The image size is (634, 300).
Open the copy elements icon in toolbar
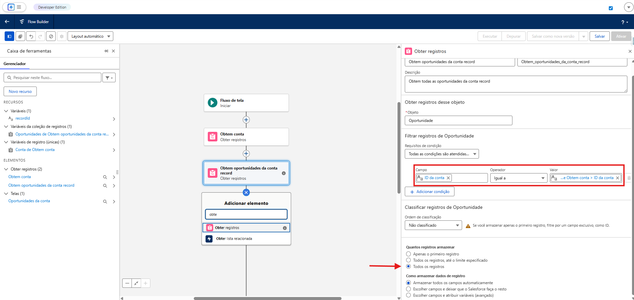(20, 36)
